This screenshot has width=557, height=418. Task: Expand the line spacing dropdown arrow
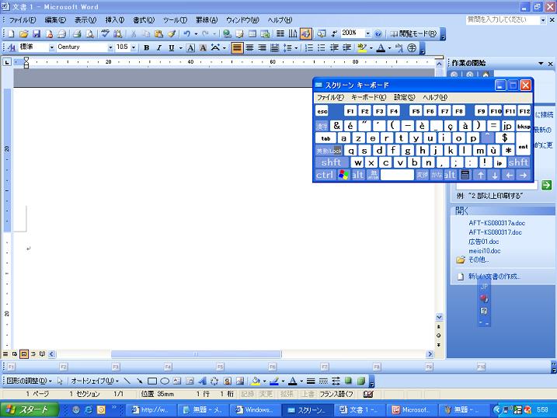[296, 48]
